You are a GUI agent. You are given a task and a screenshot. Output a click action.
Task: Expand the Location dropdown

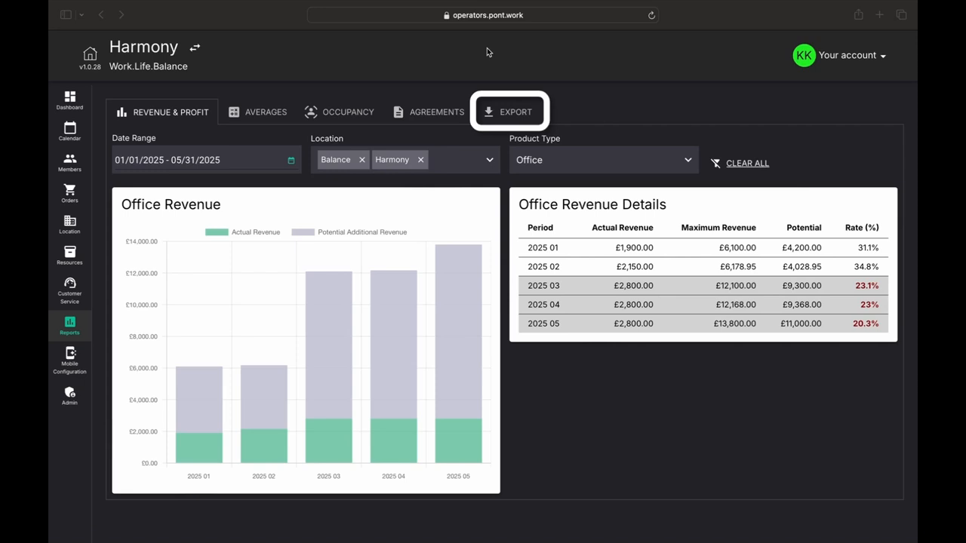coord(489,160)
